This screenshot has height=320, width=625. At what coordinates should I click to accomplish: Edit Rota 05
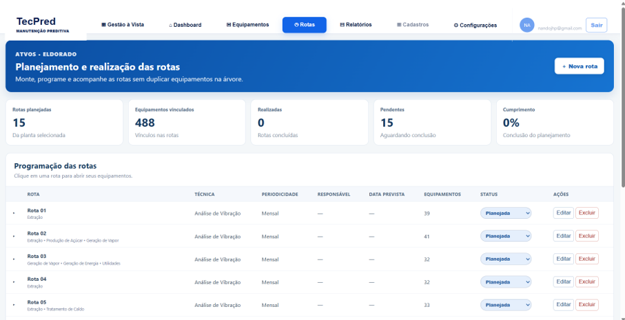563,304
